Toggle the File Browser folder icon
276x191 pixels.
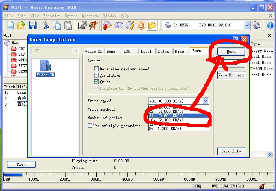tap(152, 25)
